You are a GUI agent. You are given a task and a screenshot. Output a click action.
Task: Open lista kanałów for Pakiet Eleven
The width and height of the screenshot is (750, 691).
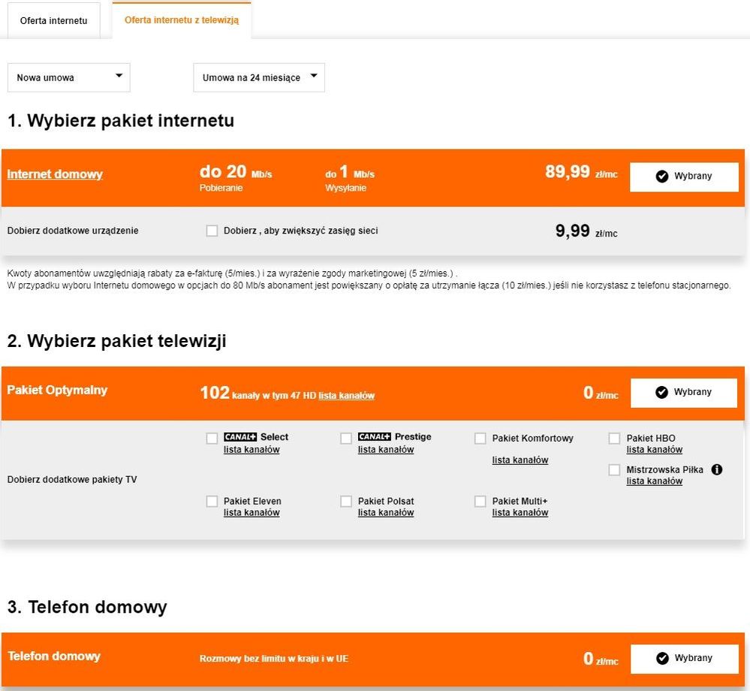point(252,512)
